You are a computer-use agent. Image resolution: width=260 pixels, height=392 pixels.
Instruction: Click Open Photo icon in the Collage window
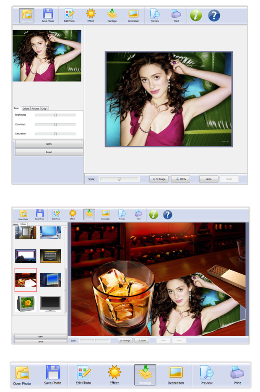[23, 215]
